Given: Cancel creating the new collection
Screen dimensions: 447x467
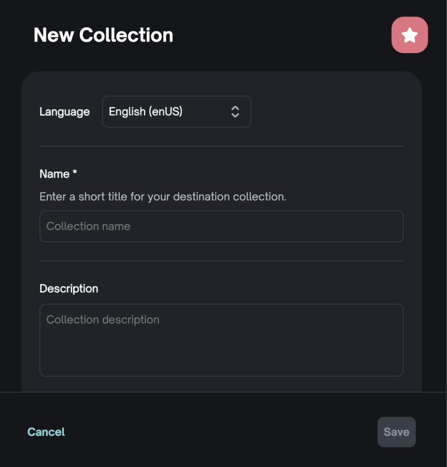Looking at the screenshot, I should [x=46, y=432].
